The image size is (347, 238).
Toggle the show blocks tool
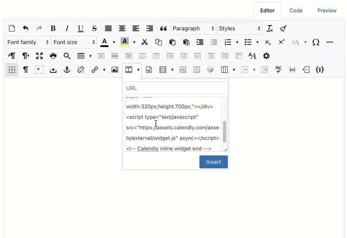[x=11, y=70]
